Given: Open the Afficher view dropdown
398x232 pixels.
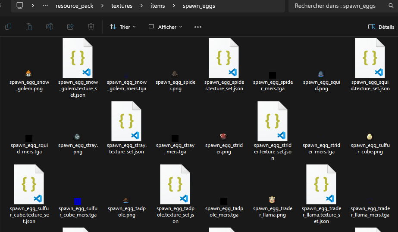Looking at the screenshot, I should (165, 27).
